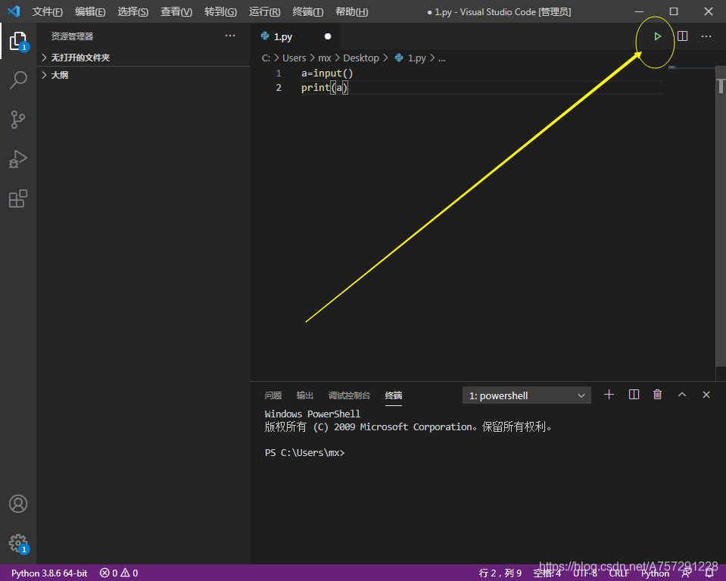The image size is (726, 581).
Task: Split the terminal pane
Action: click(x=634, y=395)
